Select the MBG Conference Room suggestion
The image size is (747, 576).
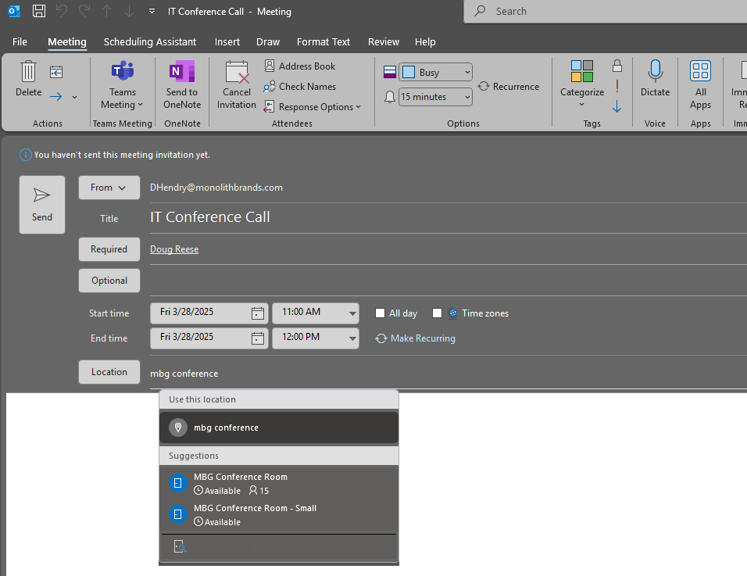pyautogui.click(x=279, y=484)
